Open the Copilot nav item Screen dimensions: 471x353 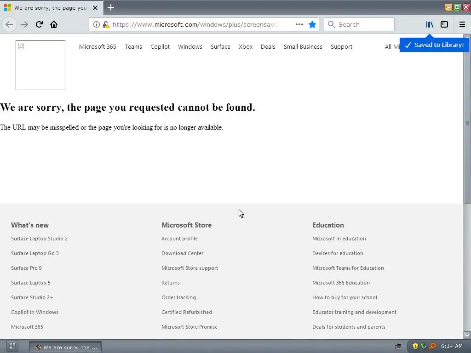tap(160, 46)
